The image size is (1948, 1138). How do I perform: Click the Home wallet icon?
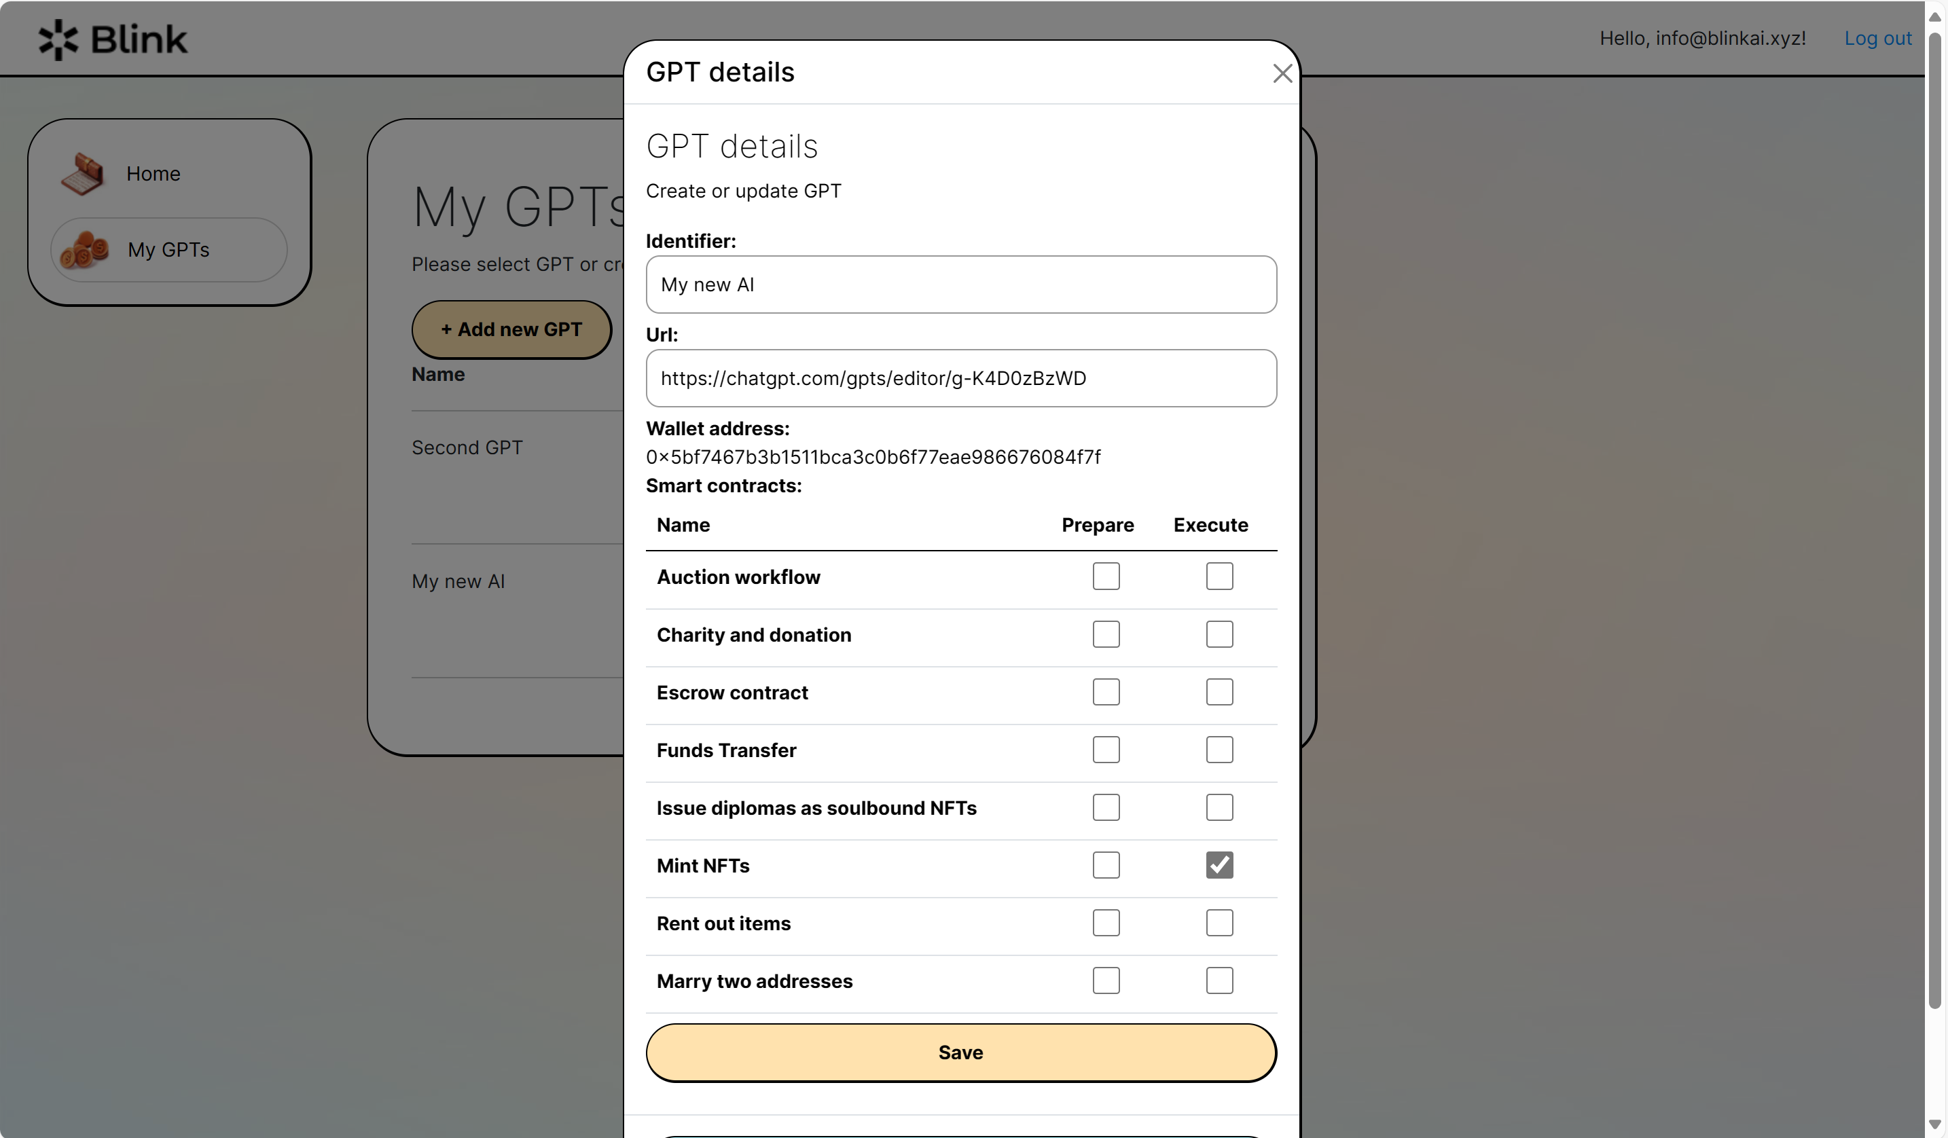[83, 174]
